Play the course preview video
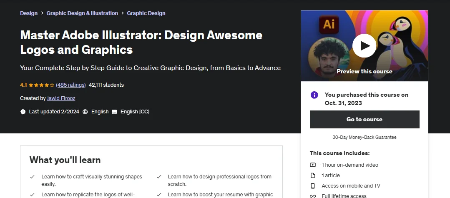The image size is (450, 198). click(364, 46)
